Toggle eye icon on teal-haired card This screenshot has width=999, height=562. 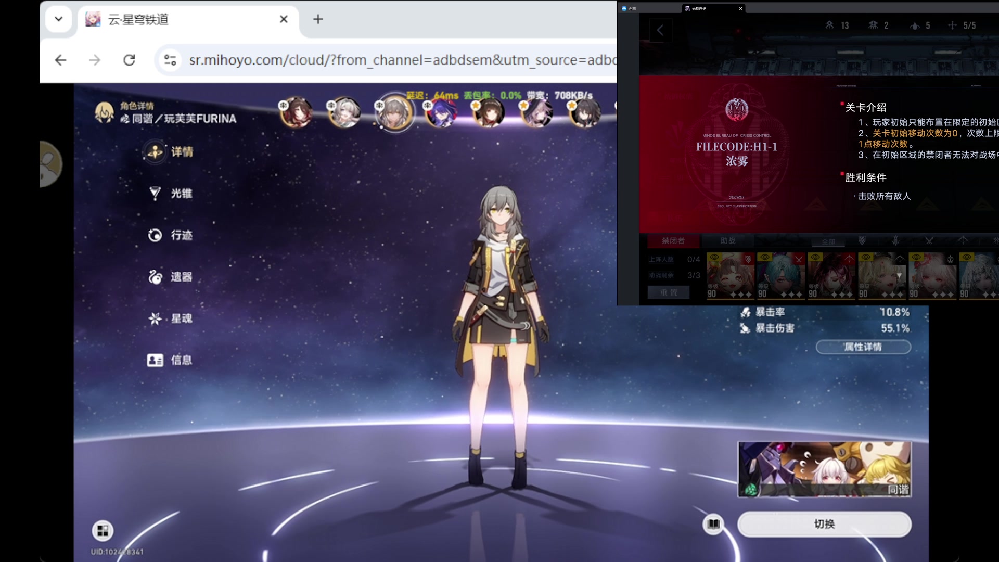[765, 257]
